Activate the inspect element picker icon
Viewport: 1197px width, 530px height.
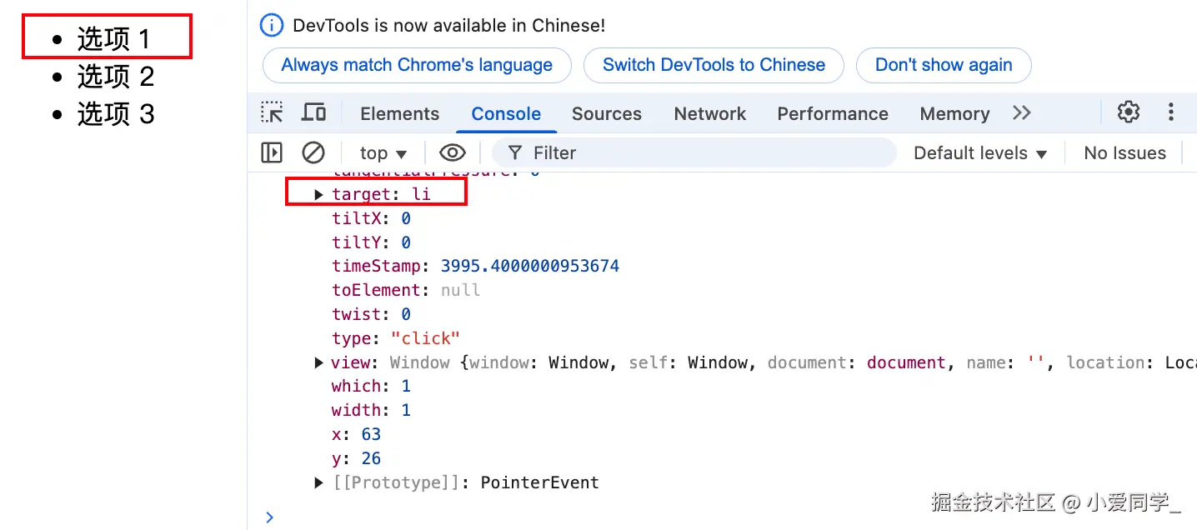click(x=272, y=112)
